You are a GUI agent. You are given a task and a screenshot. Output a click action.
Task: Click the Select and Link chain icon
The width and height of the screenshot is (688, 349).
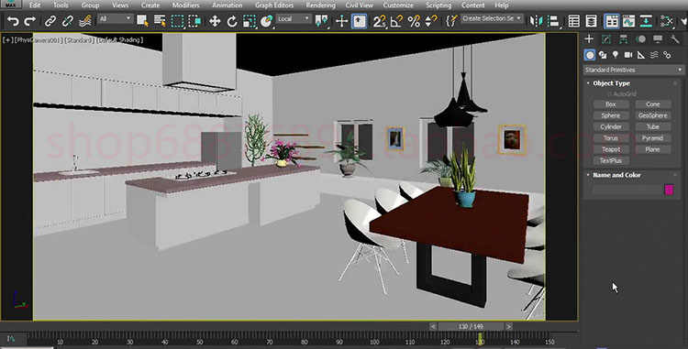50,20
